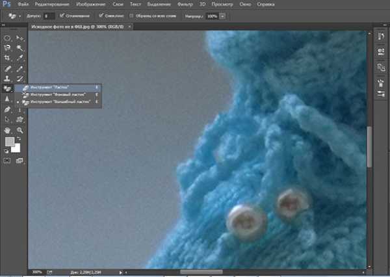Swap foreground and background colors

point(19,138)
